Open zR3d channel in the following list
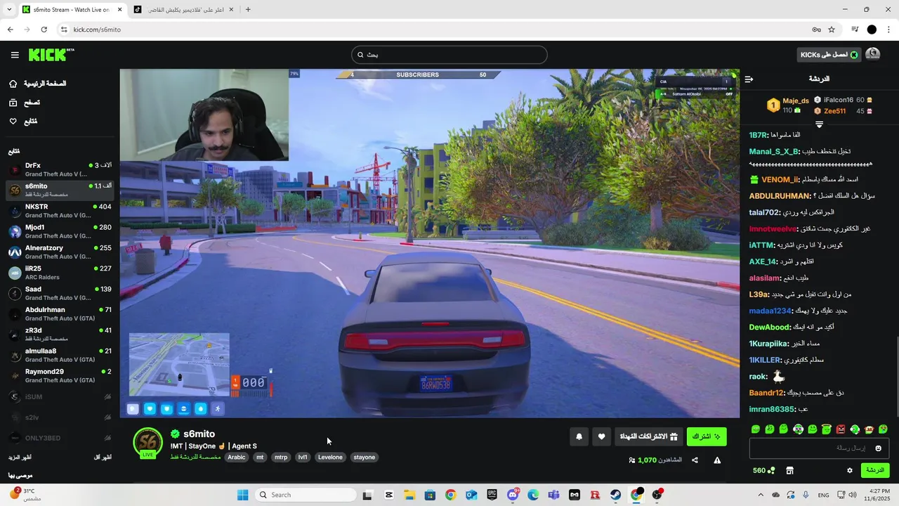The image size is (899, 506). pyautogui.click(x=60, y=335)
